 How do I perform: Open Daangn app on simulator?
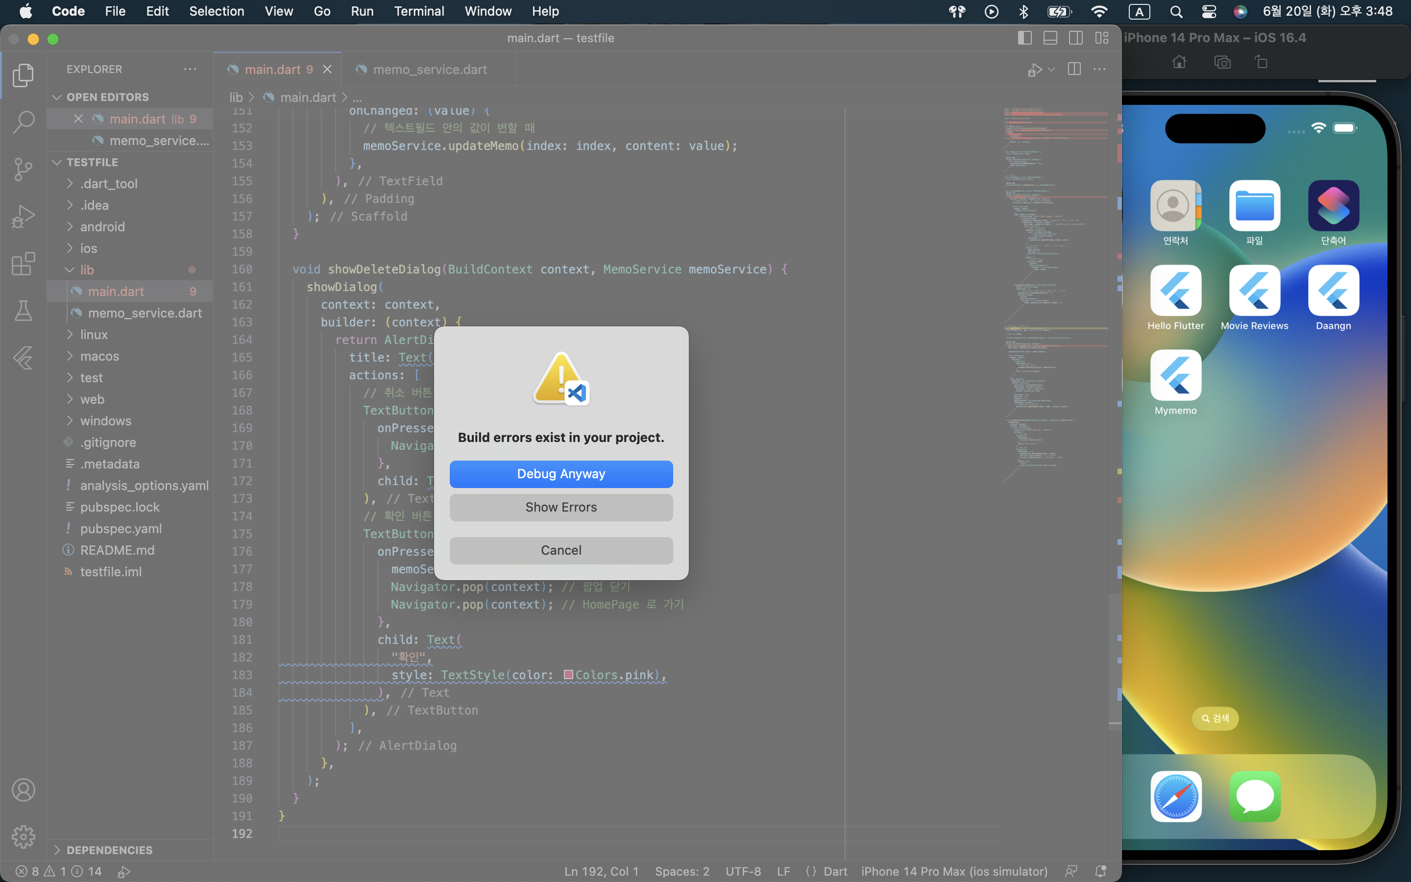pos(1334,291)
